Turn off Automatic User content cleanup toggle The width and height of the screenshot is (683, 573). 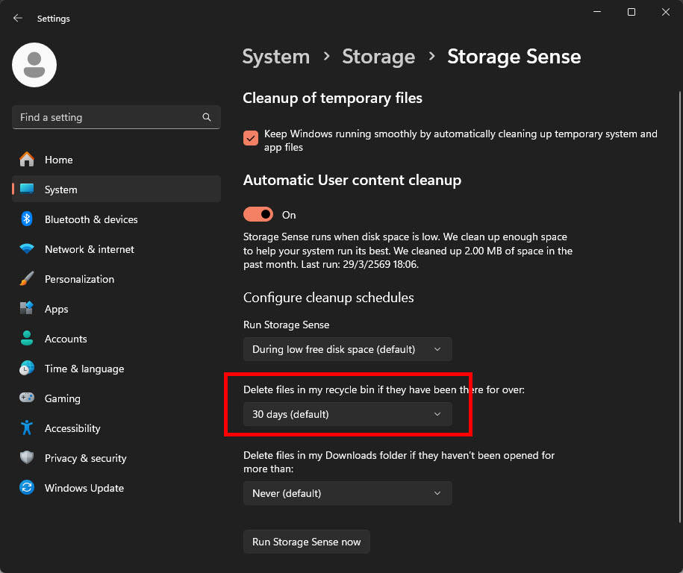258,214
